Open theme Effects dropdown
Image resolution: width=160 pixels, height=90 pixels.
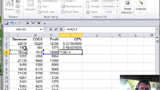19,12
